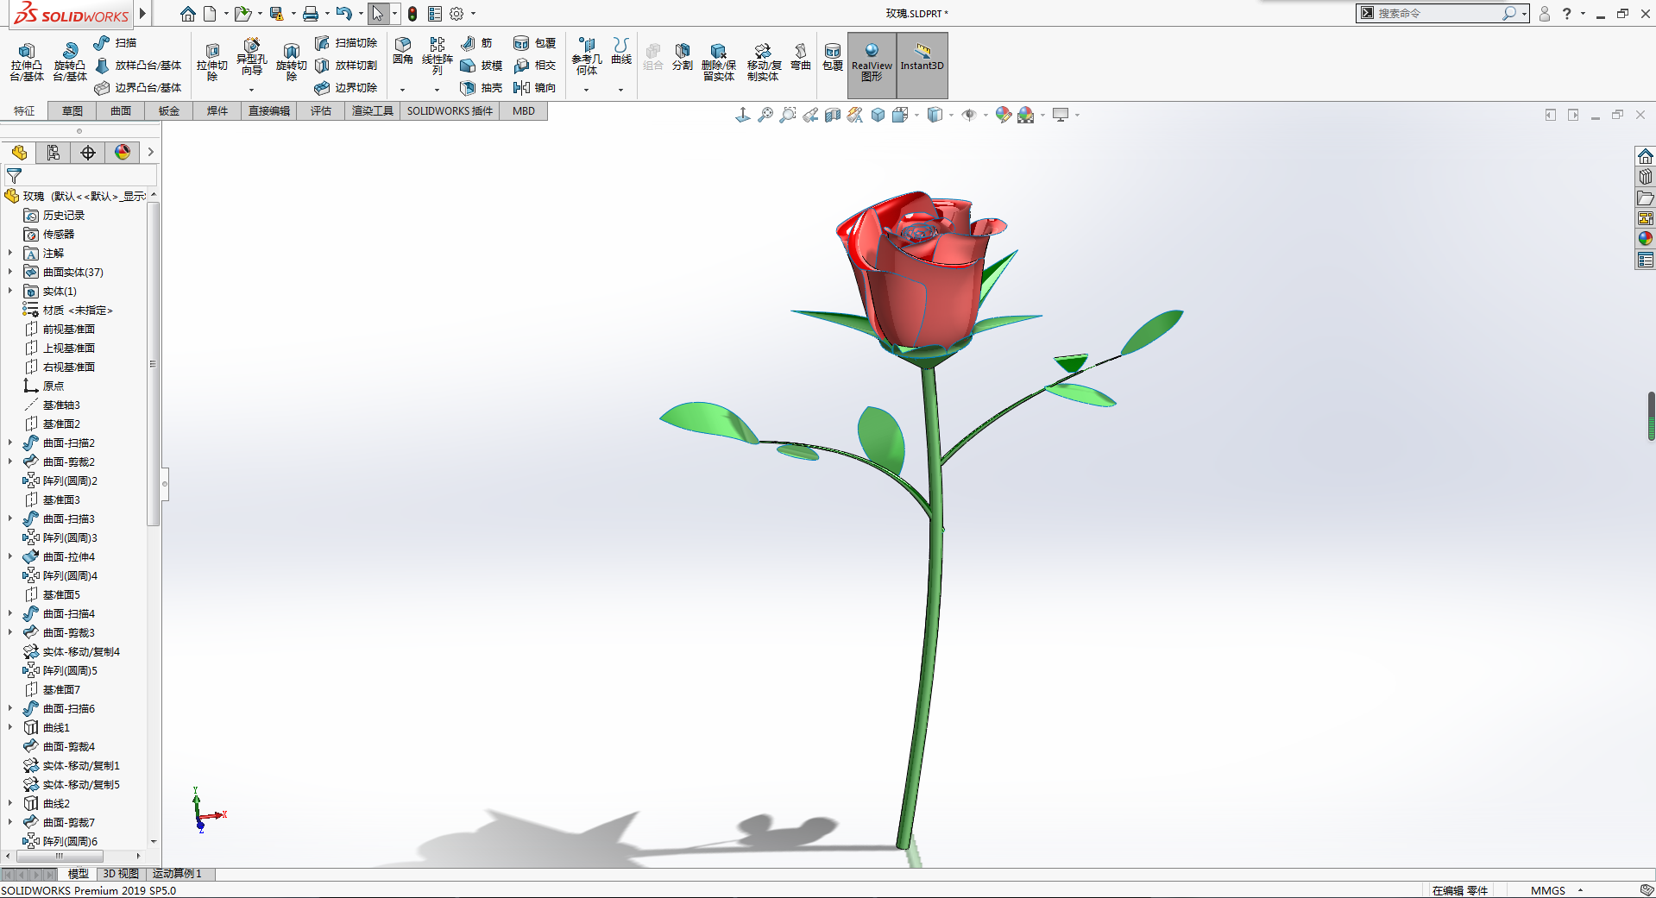Open the Curves dropdown arrow
Viewport: 1656px width, 898px height.
tap(621, 90)
